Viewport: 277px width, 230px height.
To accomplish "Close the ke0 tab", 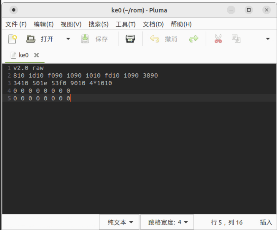I will 37,55.
